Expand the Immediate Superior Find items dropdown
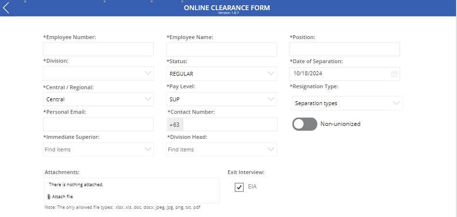 [148, 149]
